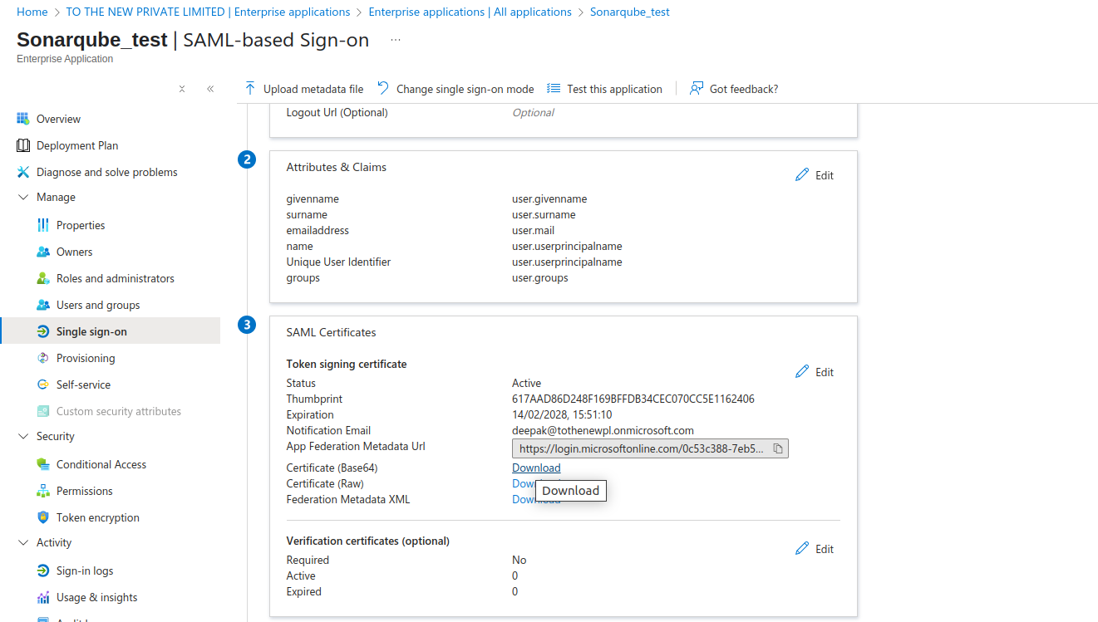The width and height of the screenshot is (1098, 622).
Task: Click the user.groups claim value
Action: [540, 277]
